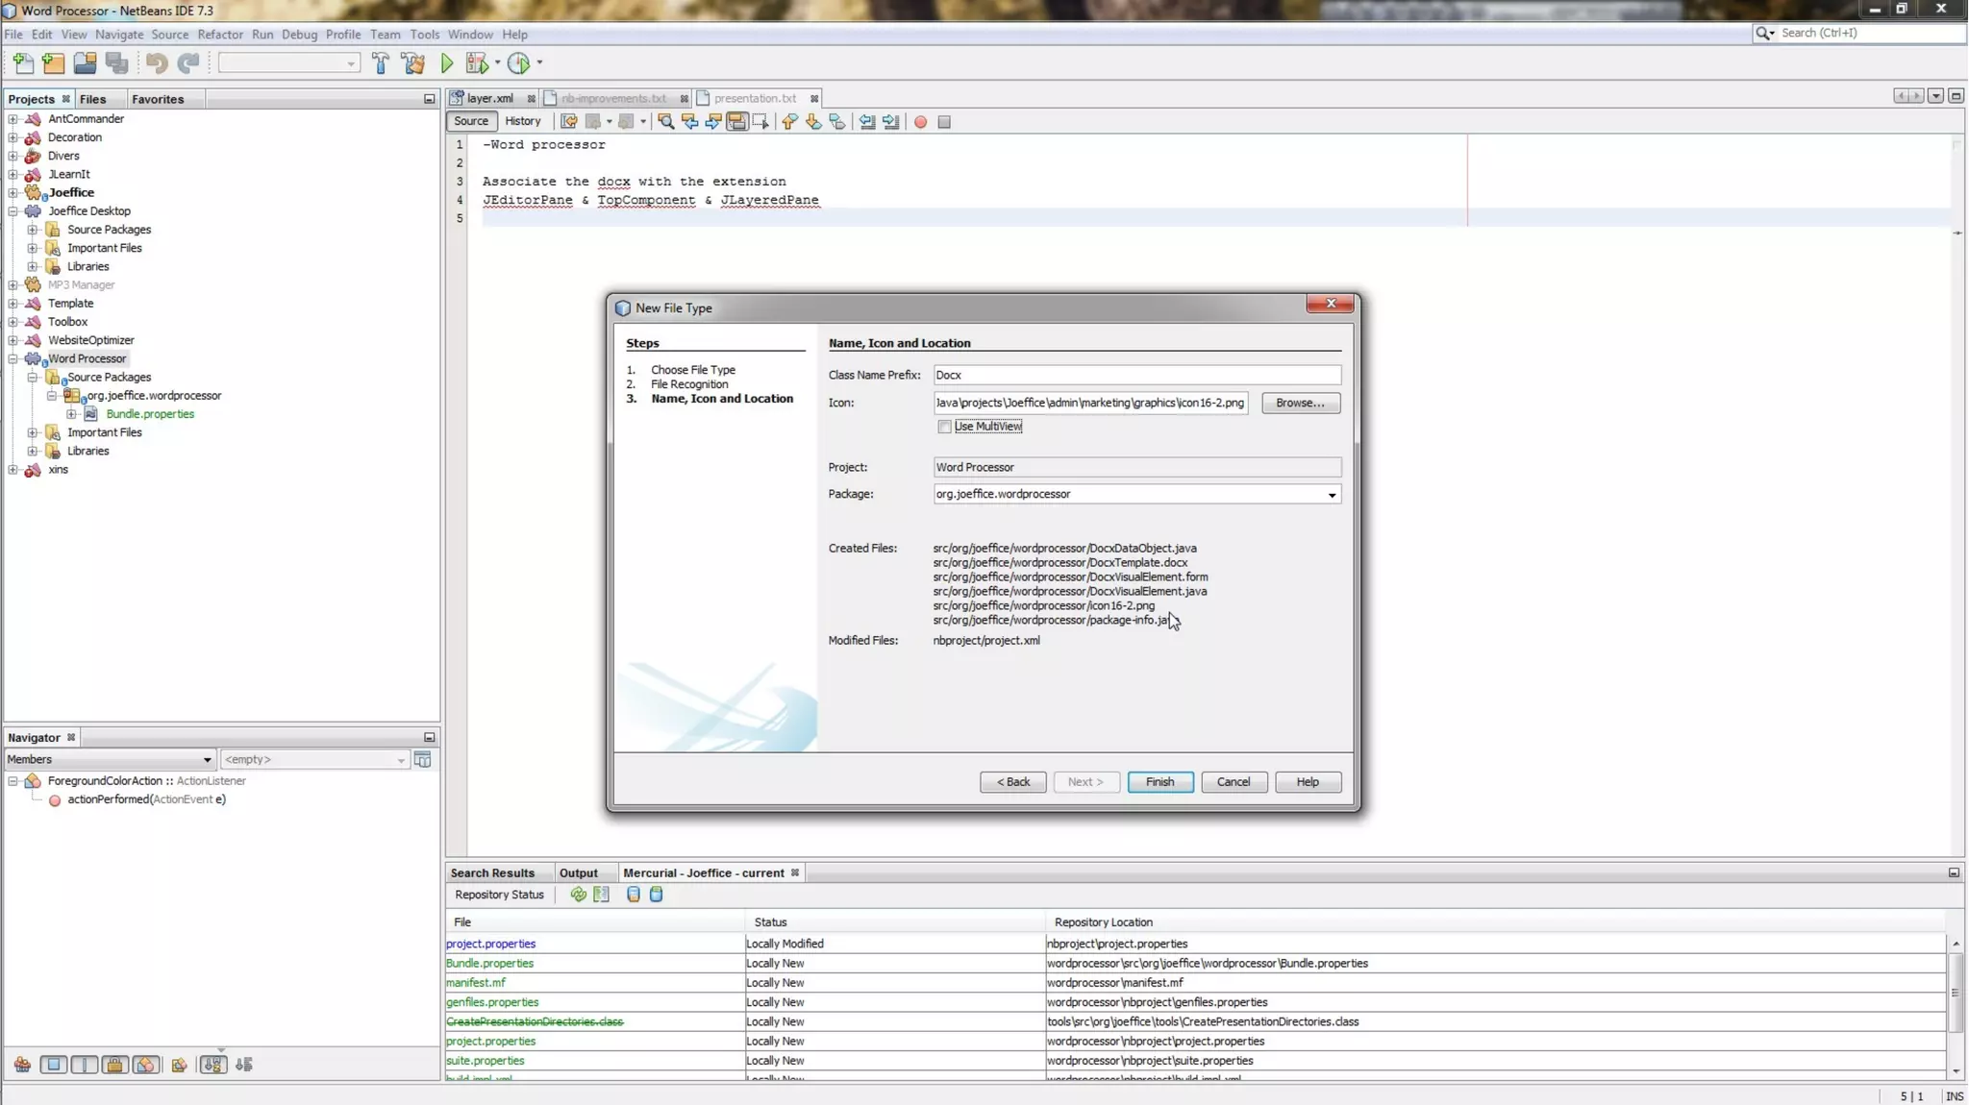
Task: Click the Undo toolbar icon
Action: 157,63
